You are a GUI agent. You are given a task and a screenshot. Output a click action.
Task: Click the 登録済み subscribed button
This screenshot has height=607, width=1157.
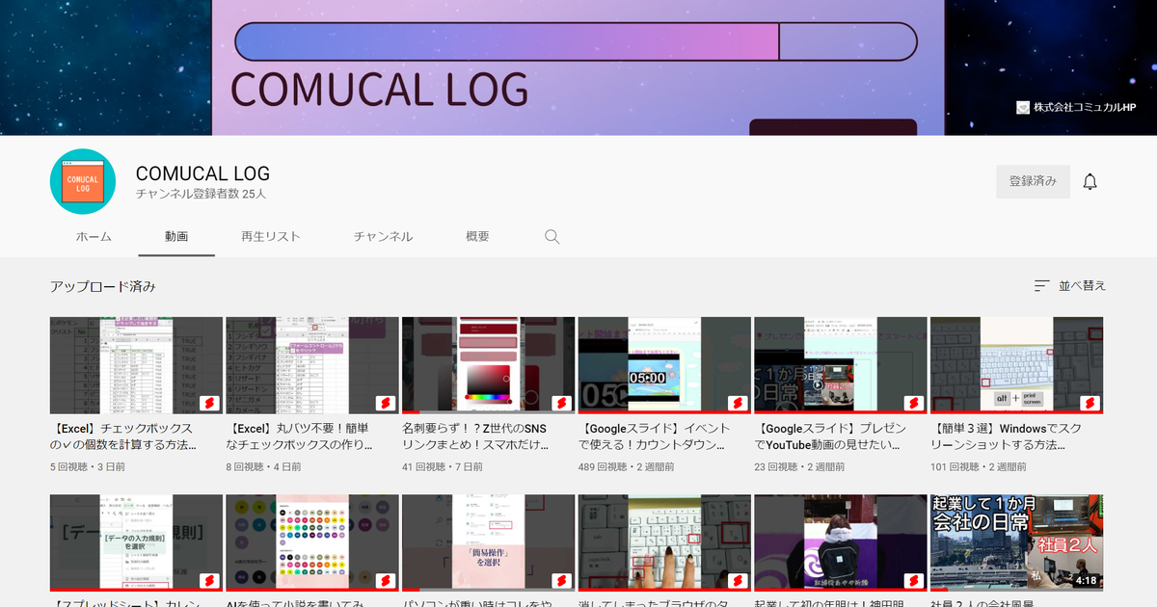[1033, 181]
